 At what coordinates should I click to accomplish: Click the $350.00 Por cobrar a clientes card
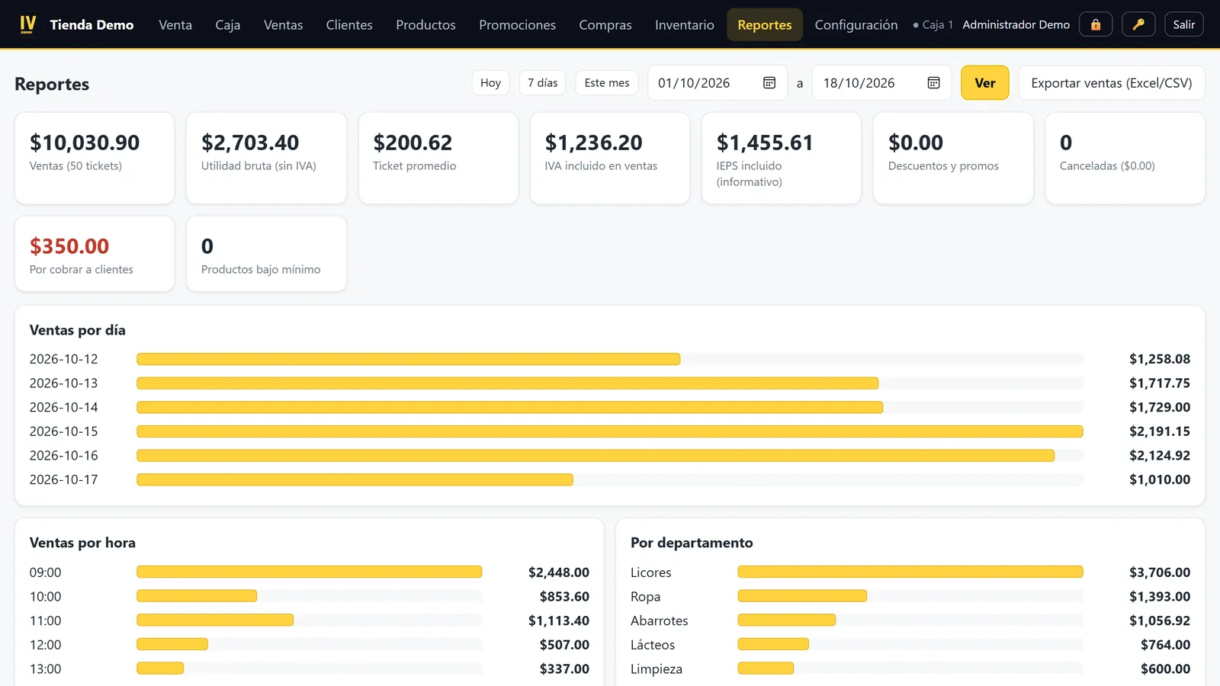(95, 254)
